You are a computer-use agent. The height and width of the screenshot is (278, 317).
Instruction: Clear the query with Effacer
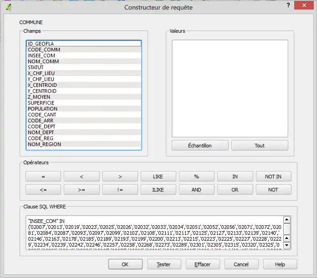pyautogui.click(x=203, y=264)
